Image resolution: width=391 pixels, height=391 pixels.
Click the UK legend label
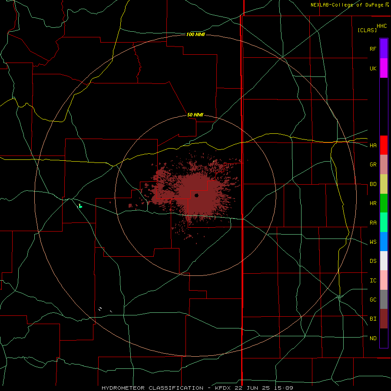tap(373, 68)
